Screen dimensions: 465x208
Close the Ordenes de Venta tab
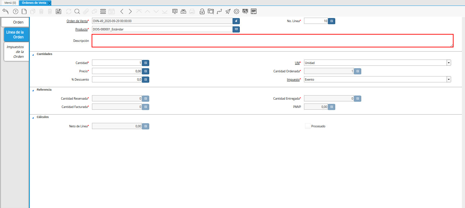[49, 3]
